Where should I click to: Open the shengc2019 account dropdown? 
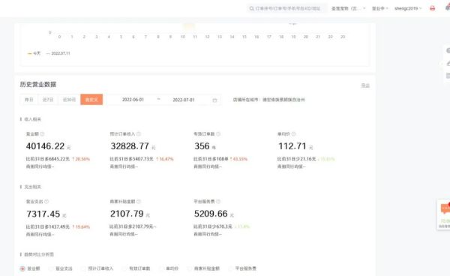408,8
